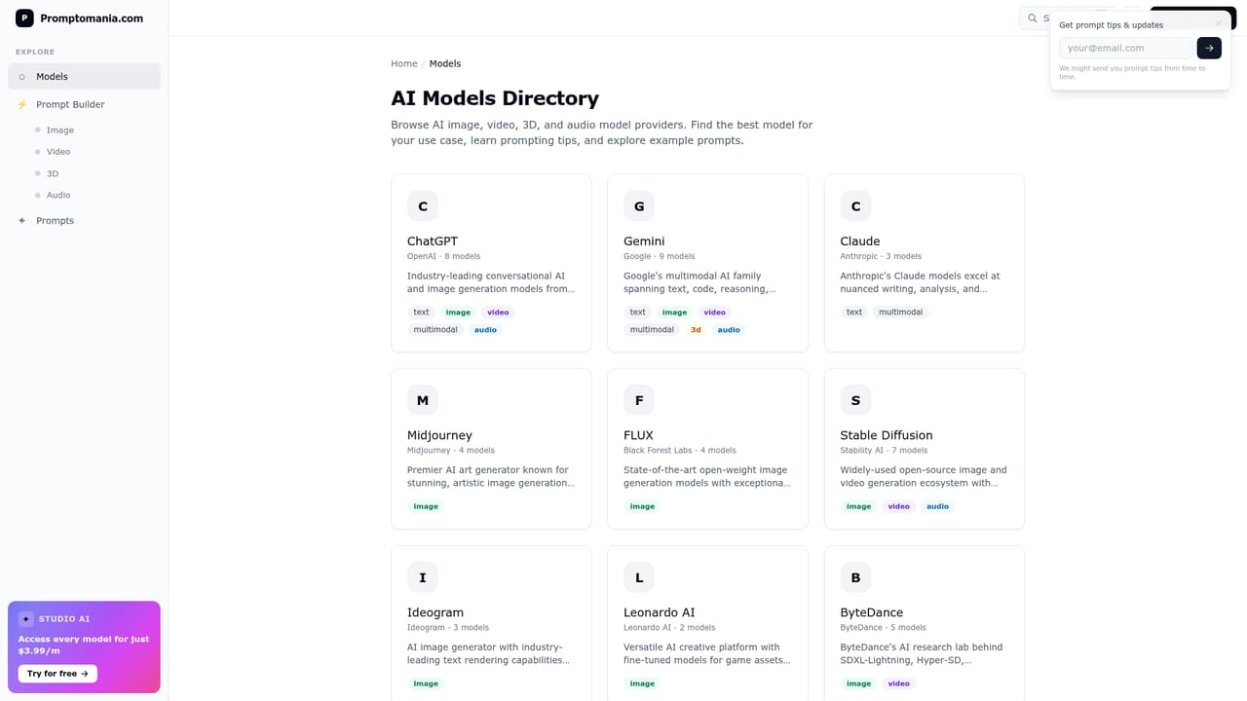Dismiss the prompt tips popup
Screen dimensions: 1247x701
pos(1218,23)
